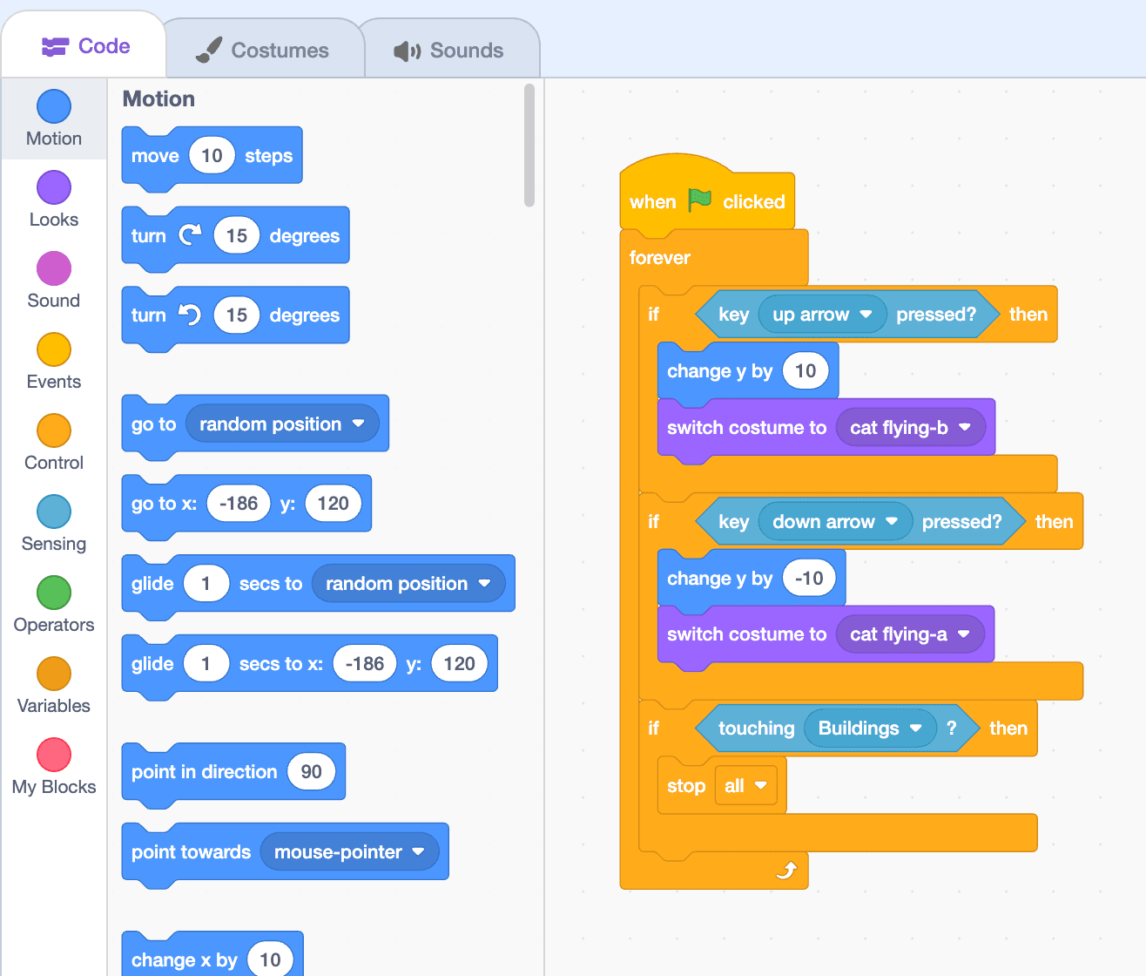Click the steps value in the move block
1146x976 pixels.
[212, 156]
